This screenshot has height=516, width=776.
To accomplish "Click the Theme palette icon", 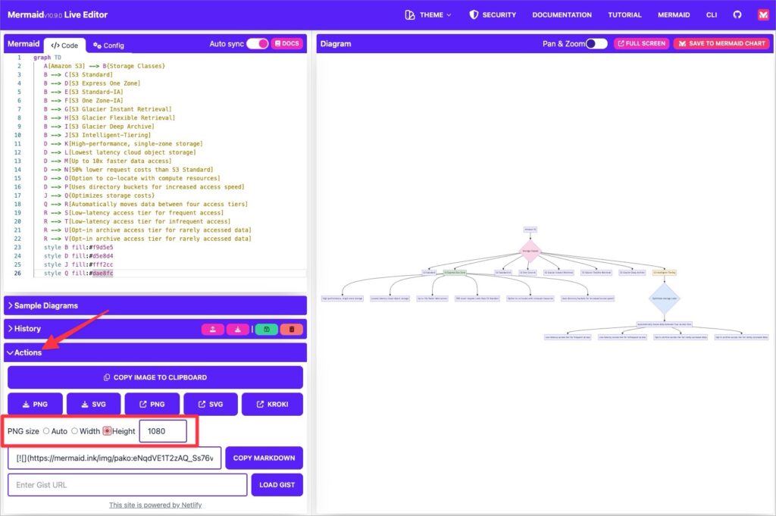I will coord(410,15).
